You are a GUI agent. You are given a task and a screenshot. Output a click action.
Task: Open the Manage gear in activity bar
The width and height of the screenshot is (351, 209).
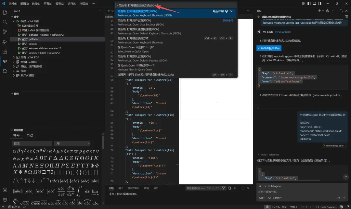point(5,200)
